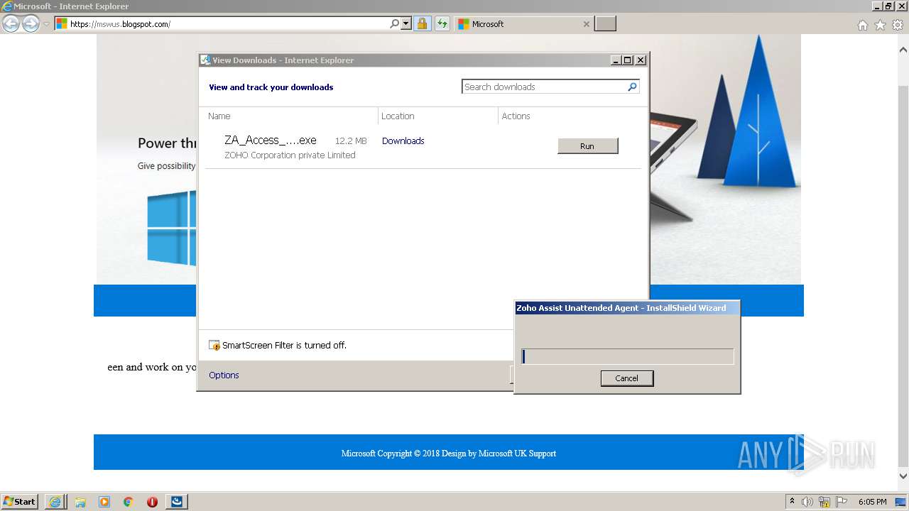
Task: Click the browser Forward arrow button
Action: 31,24
